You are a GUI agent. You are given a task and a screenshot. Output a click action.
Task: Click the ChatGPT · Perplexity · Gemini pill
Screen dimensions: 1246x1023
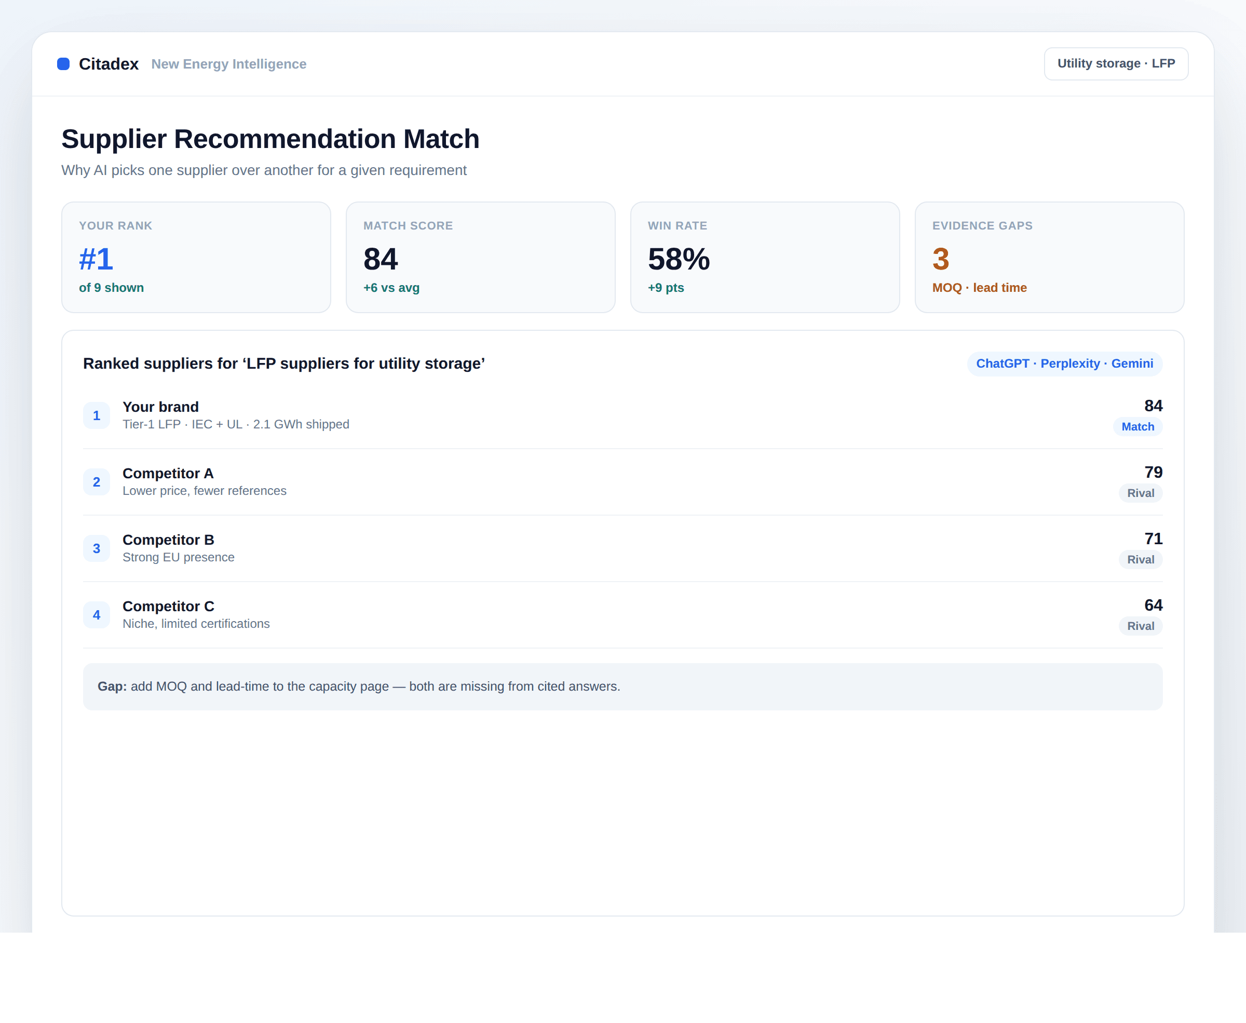pos(1064,364)
